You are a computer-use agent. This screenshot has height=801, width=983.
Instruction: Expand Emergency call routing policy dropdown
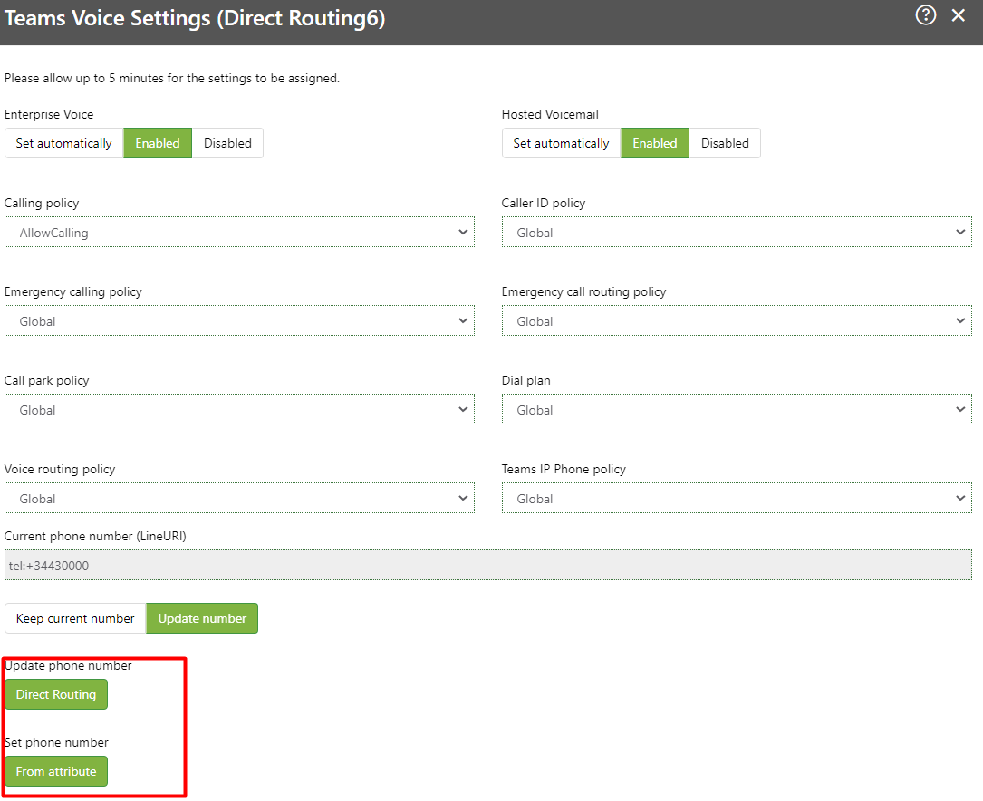[737, 321]
